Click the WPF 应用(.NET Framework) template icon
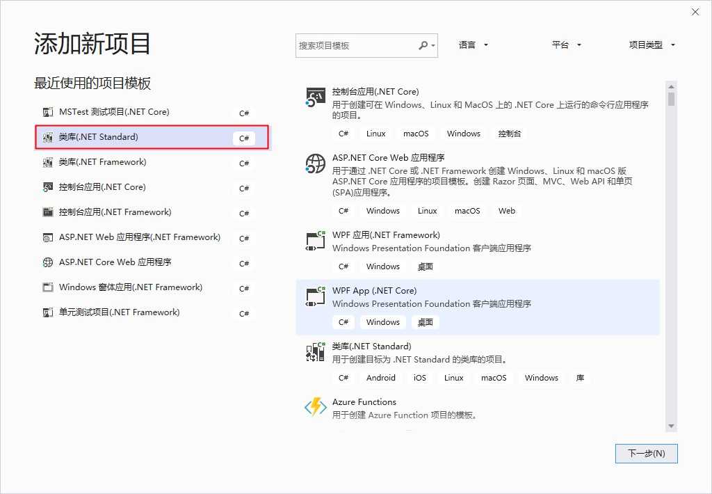 316,241
